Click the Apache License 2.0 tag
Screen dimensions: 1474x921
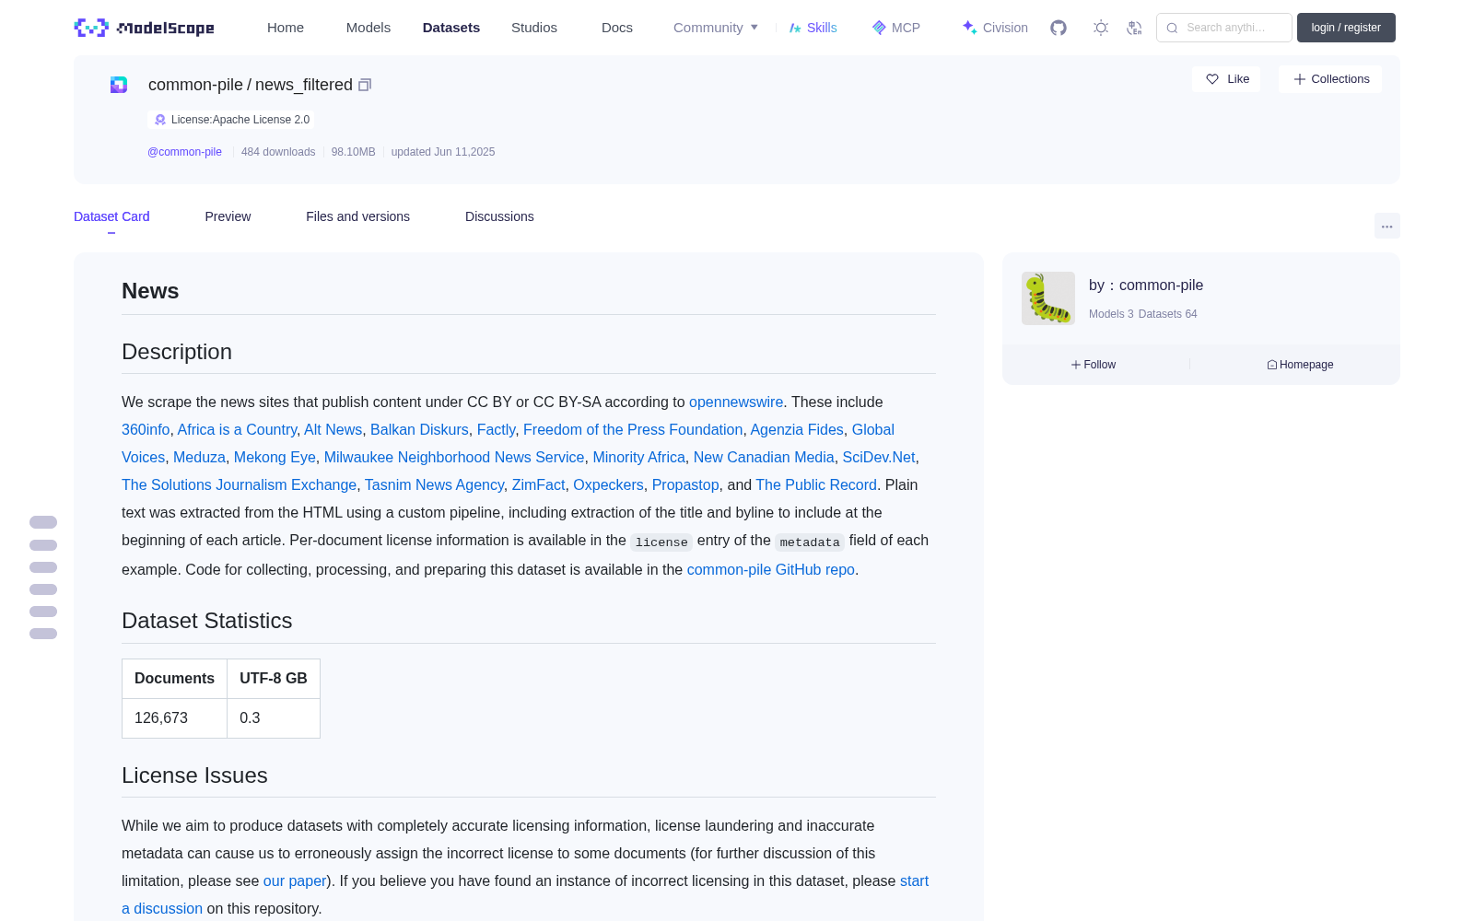pyautogui.click(x=231, y=120)
